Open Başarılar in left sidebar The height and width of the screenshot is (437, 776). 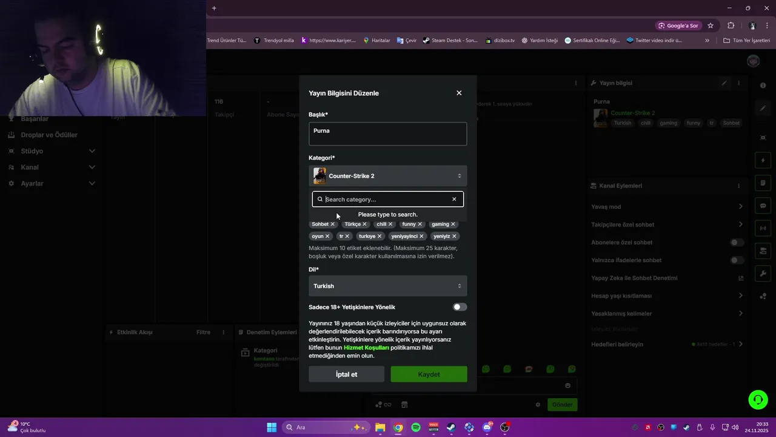click(x=35, y=118)
